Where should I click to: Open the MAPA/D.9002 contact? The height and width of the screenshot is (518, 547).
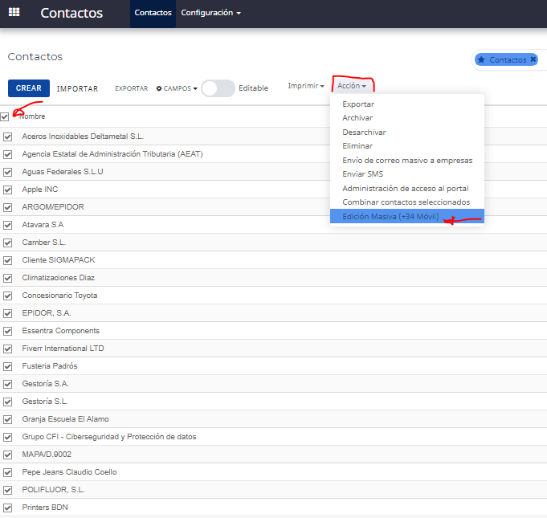coord(47,455)
